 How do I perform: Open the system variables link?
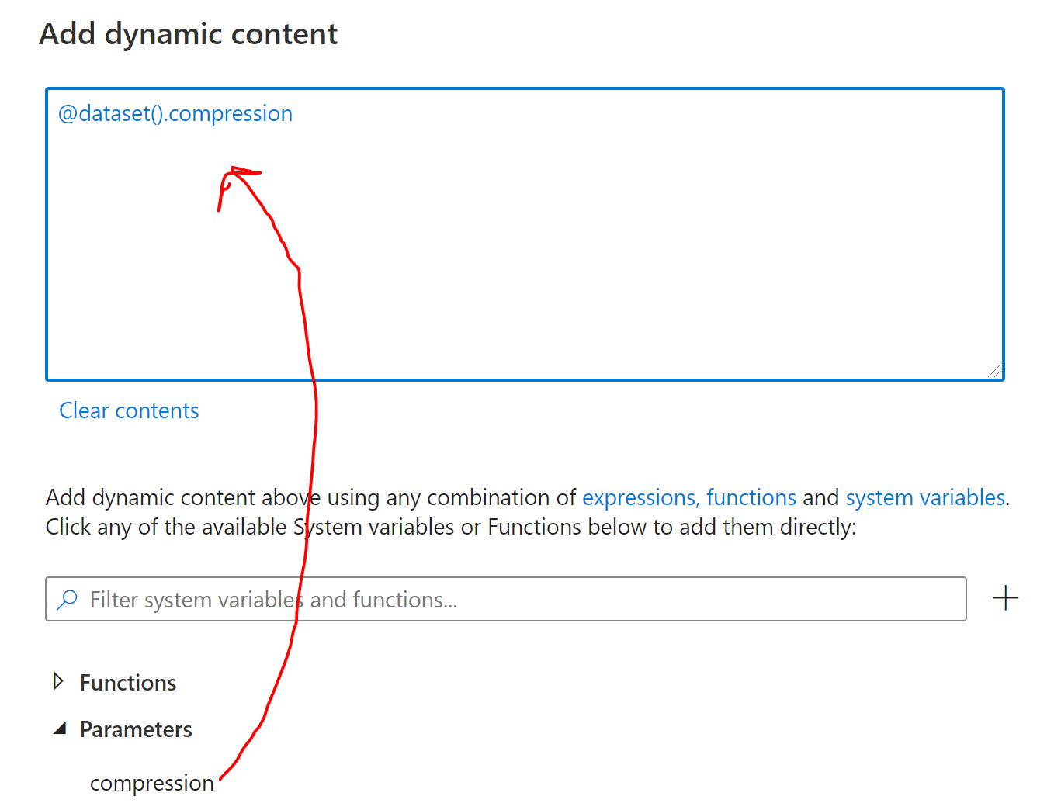925,497
